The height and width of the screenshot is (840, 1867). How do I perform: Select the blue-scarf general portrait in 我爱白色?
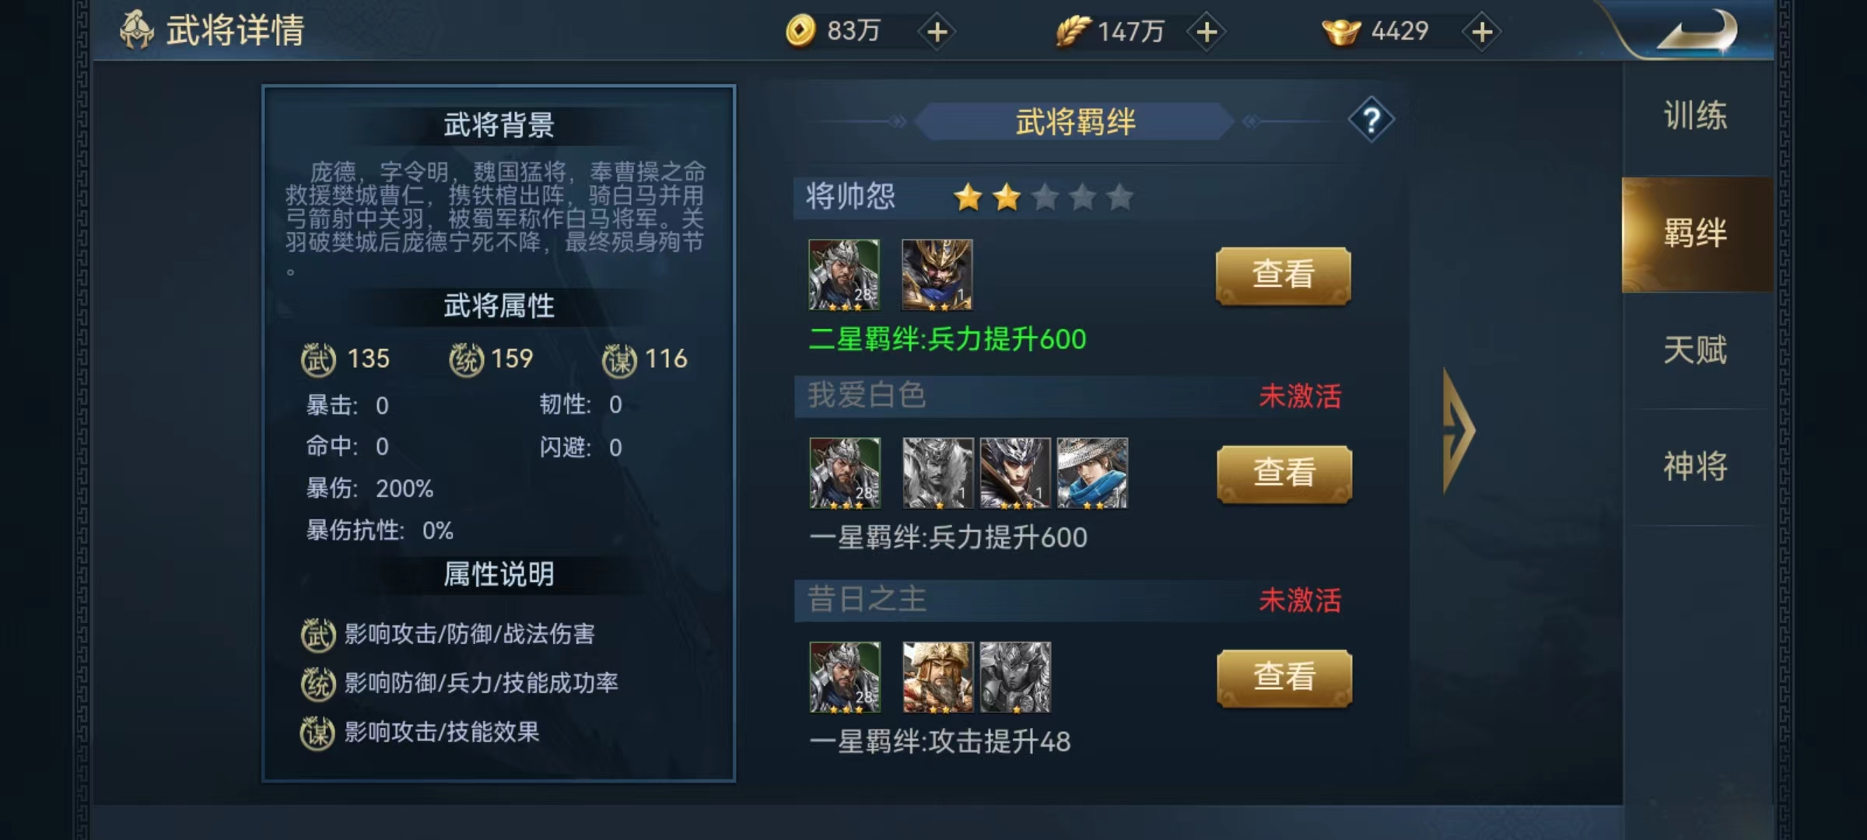[1092, 473]
